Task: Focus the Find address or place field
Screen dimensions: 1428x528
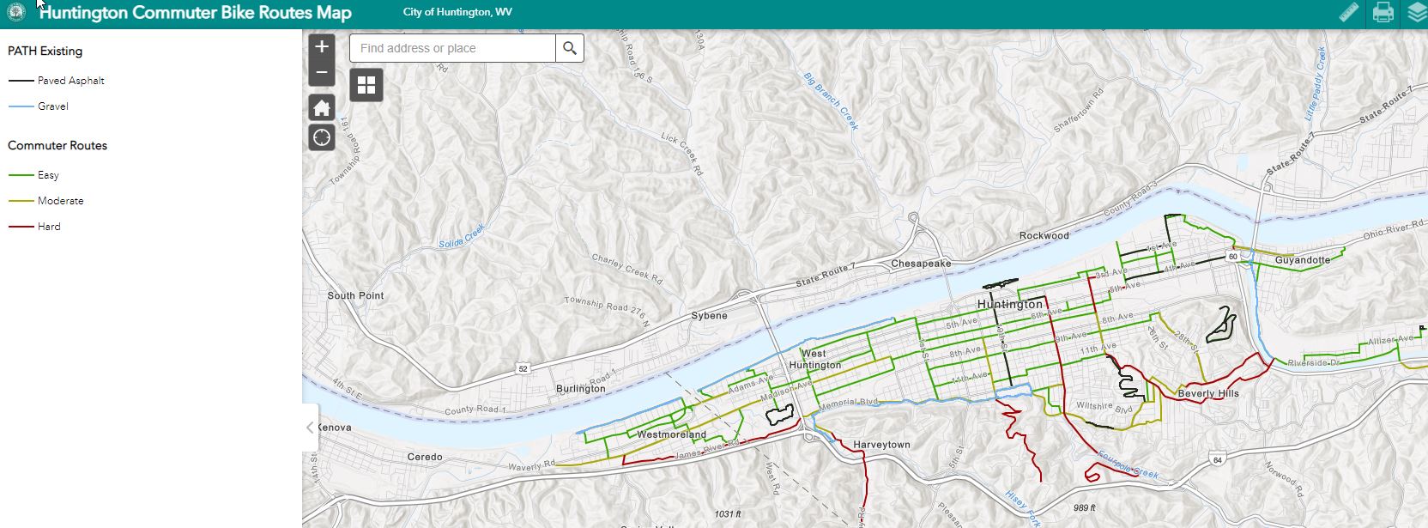Action: point(452,48)
